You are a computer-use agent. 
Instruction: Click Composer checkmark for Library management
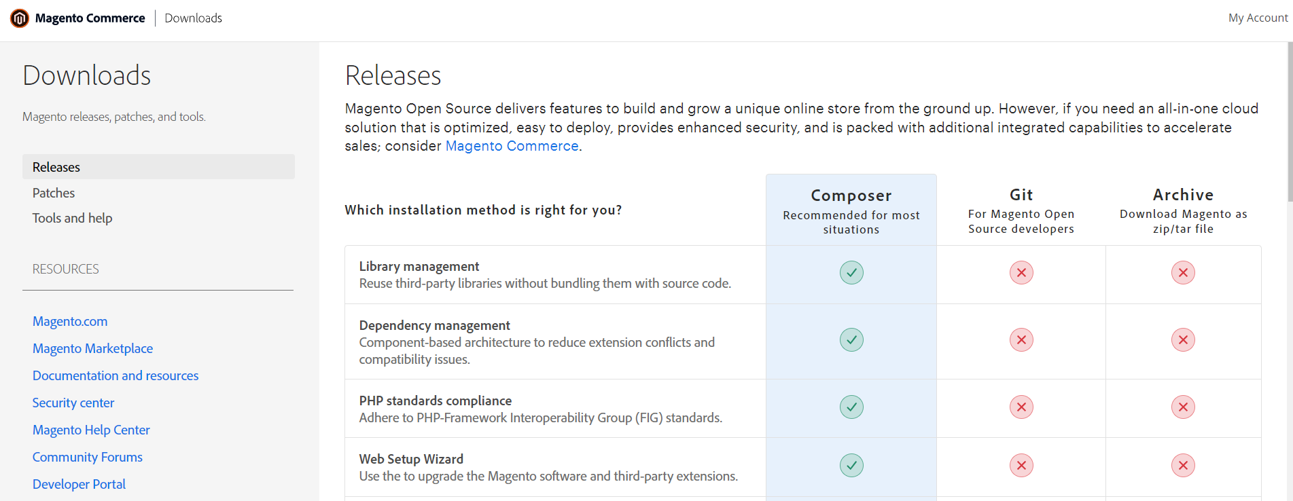[851, 273]
